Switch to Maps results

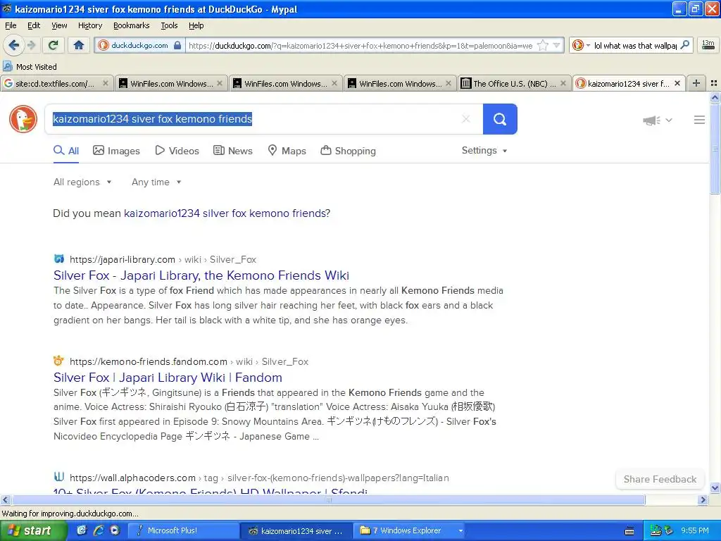287,151
